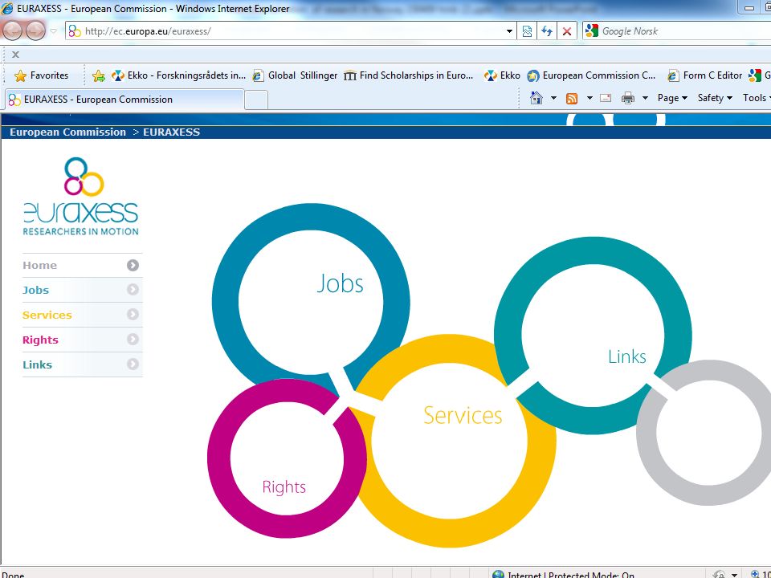771x578 pixels.
Task: Expand the RSS feeds dropdown arrow
Action: click(x=589, y=98)
